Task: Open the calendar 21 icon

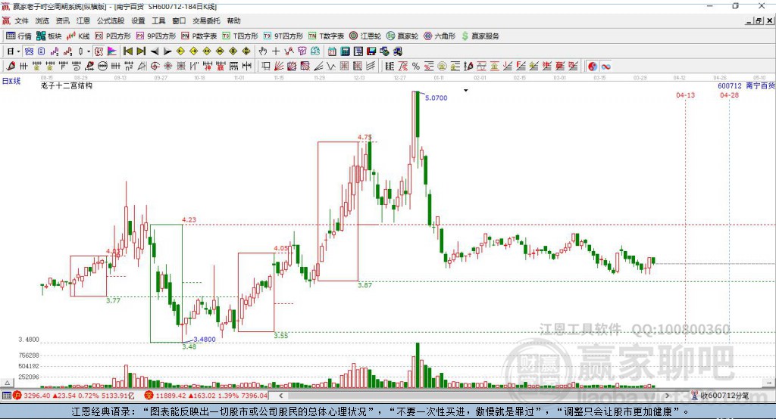Action: 332,51
